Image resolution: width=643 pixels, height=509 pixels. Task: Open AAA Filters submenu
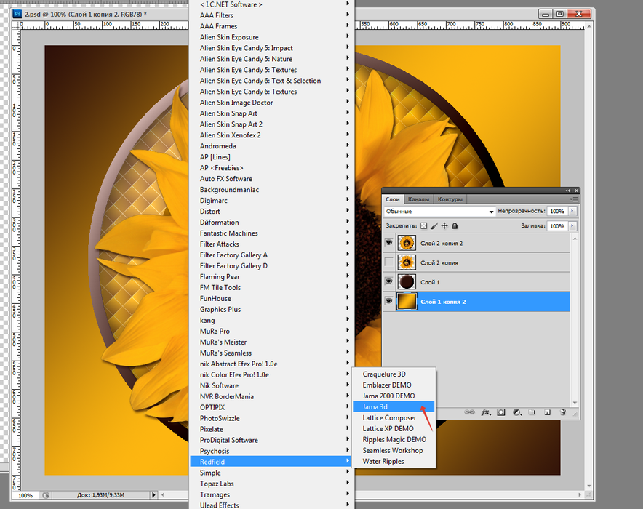click(x=271, y=15)
